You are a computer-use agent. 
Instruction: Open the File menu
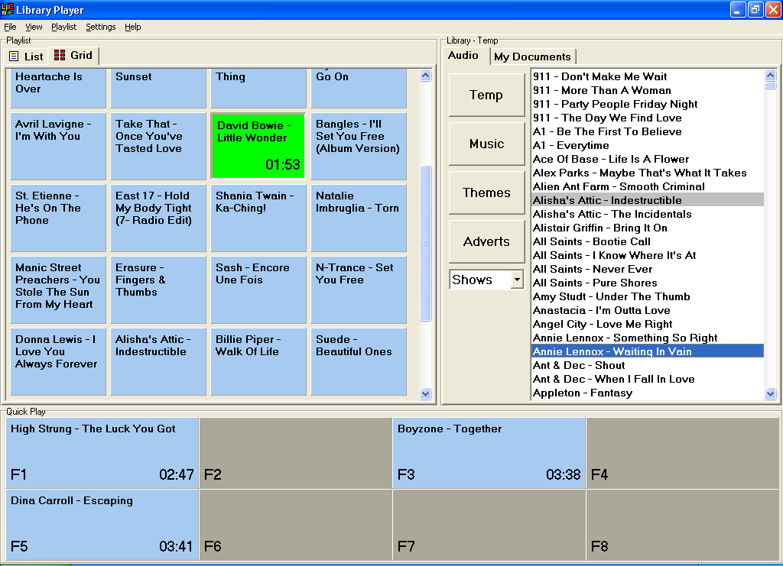10,27
